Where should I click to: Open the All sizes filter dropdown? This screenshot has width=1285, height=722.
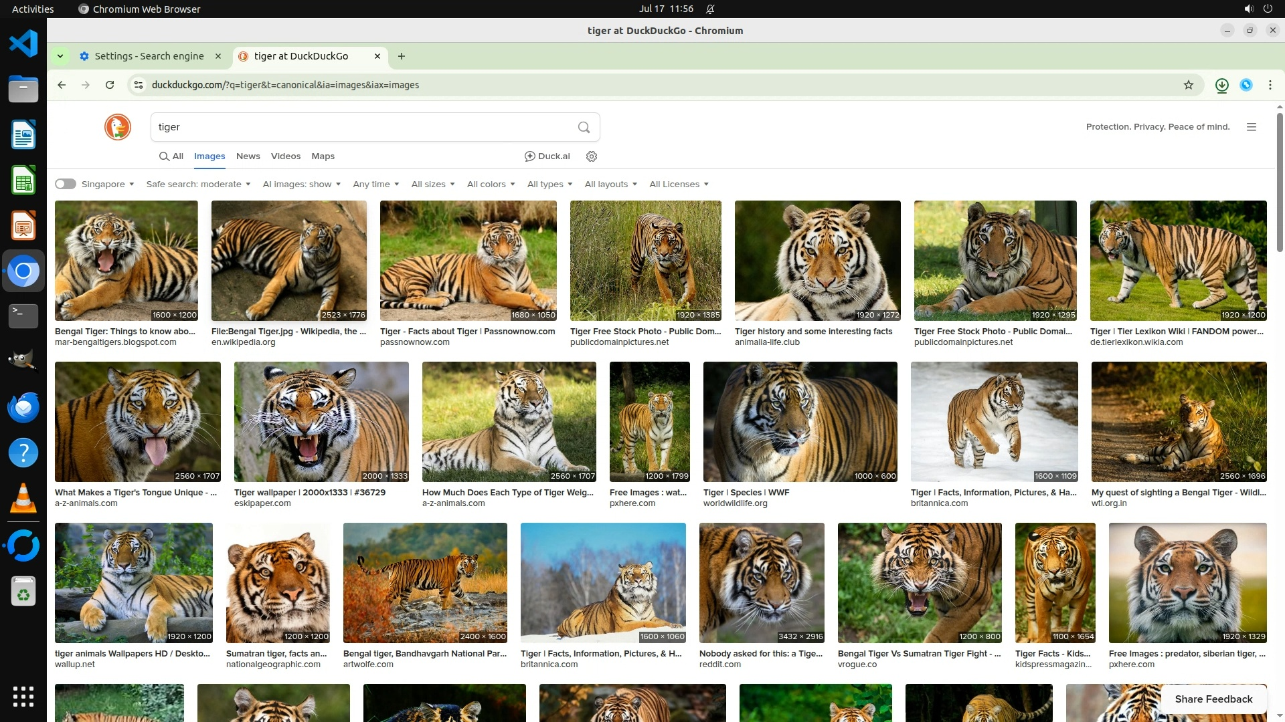(432, 184)
